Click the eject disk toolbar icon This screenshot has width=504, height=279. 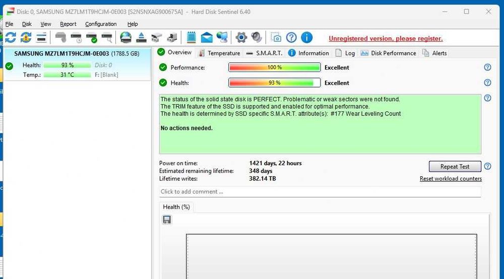point(141,38)
